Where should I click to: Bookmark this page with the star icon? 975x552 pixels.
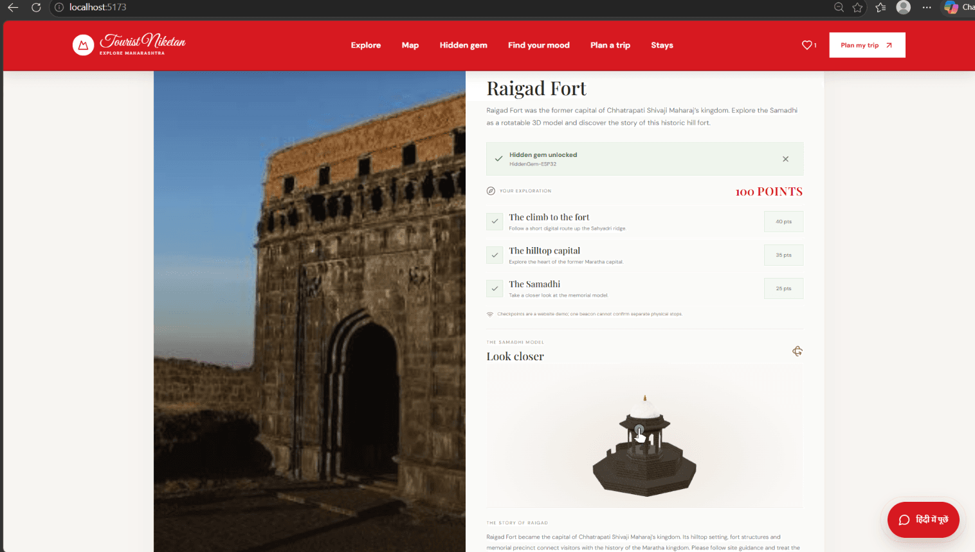(x=857, y=7)
